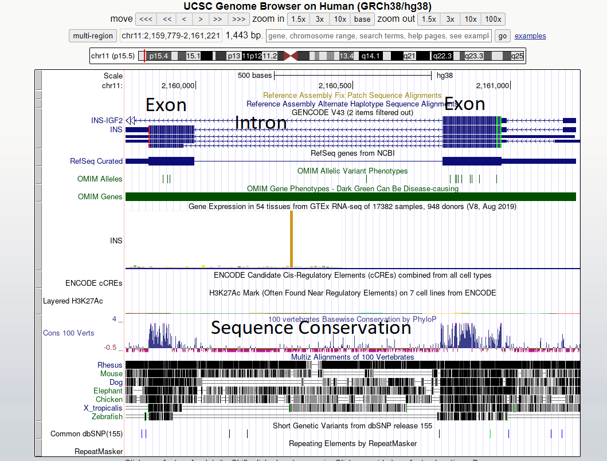
Task: Open the examples link
Action: coord(530,36)
